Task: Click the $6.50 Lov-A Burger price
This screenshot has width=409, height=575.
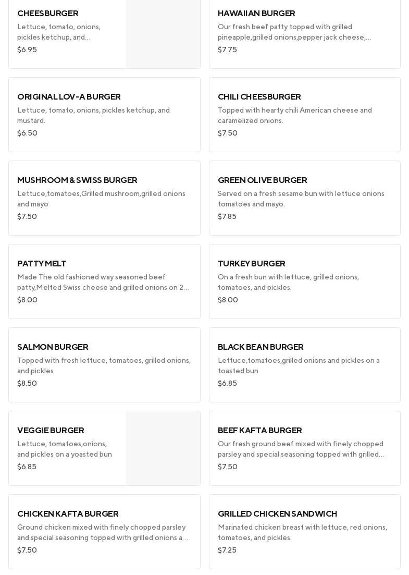Action: point(27,133)
